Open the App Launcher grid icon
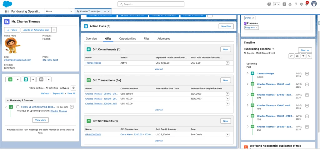 click(7, 11)
